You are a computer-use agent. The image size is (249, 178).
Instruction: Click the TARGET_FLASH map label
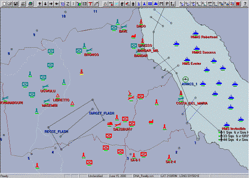[x=102, y=113]
